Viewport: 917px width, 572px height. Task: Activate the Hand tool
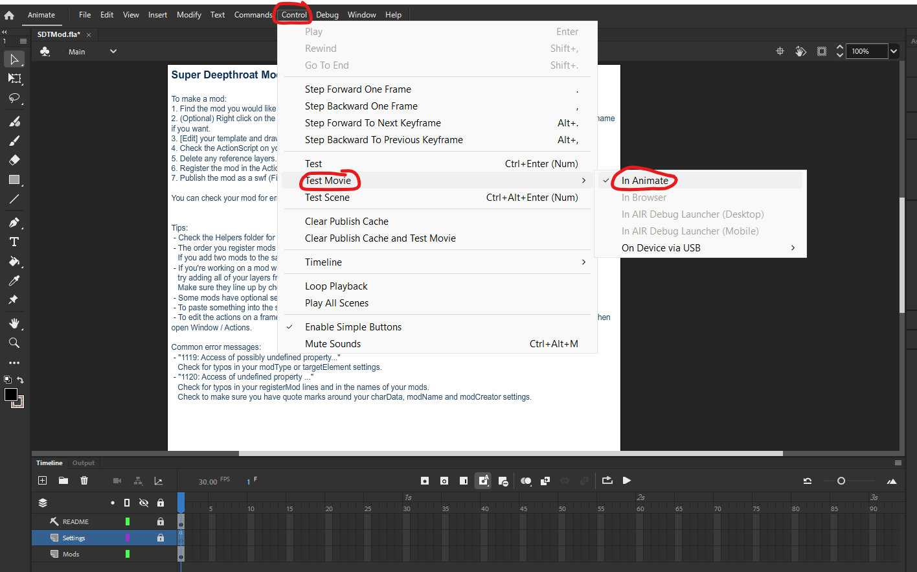pyautogui.click(x=14, y=323)
